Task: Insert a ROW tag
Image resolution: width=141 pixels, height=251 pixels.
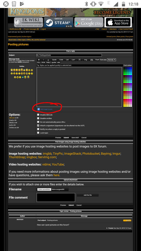Action: point(43,62)
